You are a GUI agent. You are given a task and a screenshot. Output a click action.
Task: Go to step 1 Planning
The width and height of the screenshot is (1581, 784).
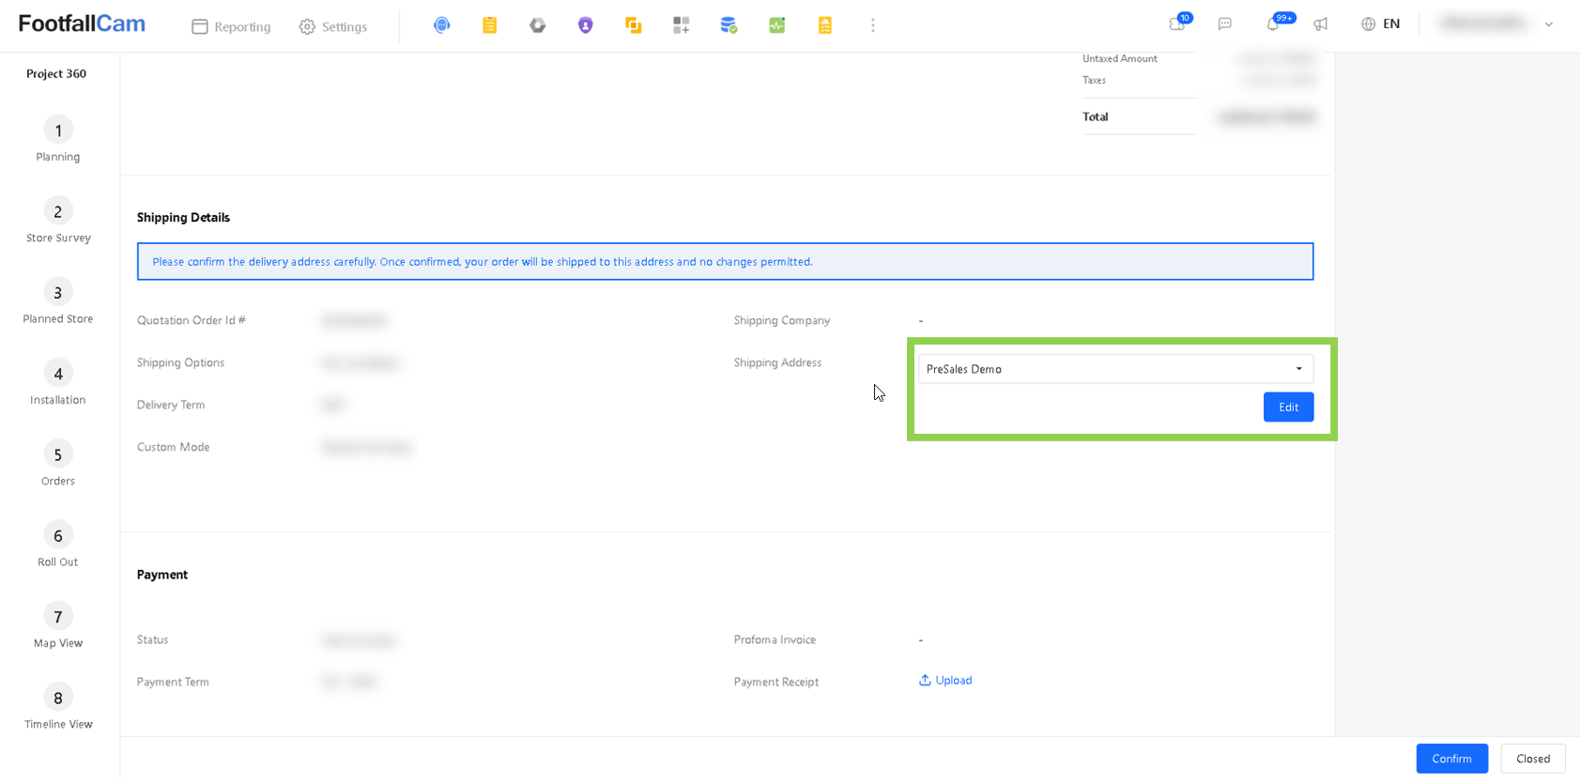[57, 139]
